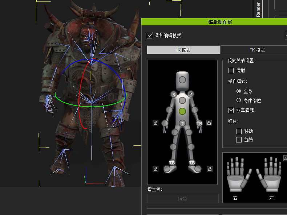Select the right elbow joint
Screen dimensions: 287x215
pos(169,110)
